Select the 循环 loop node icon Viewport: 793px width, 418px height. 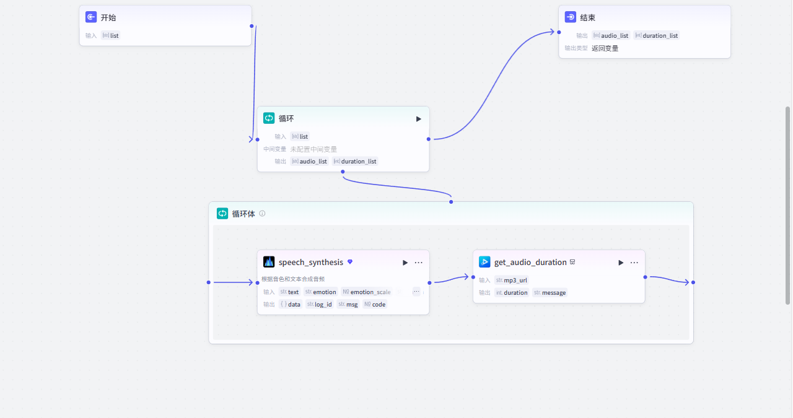(x=269, y=118)
